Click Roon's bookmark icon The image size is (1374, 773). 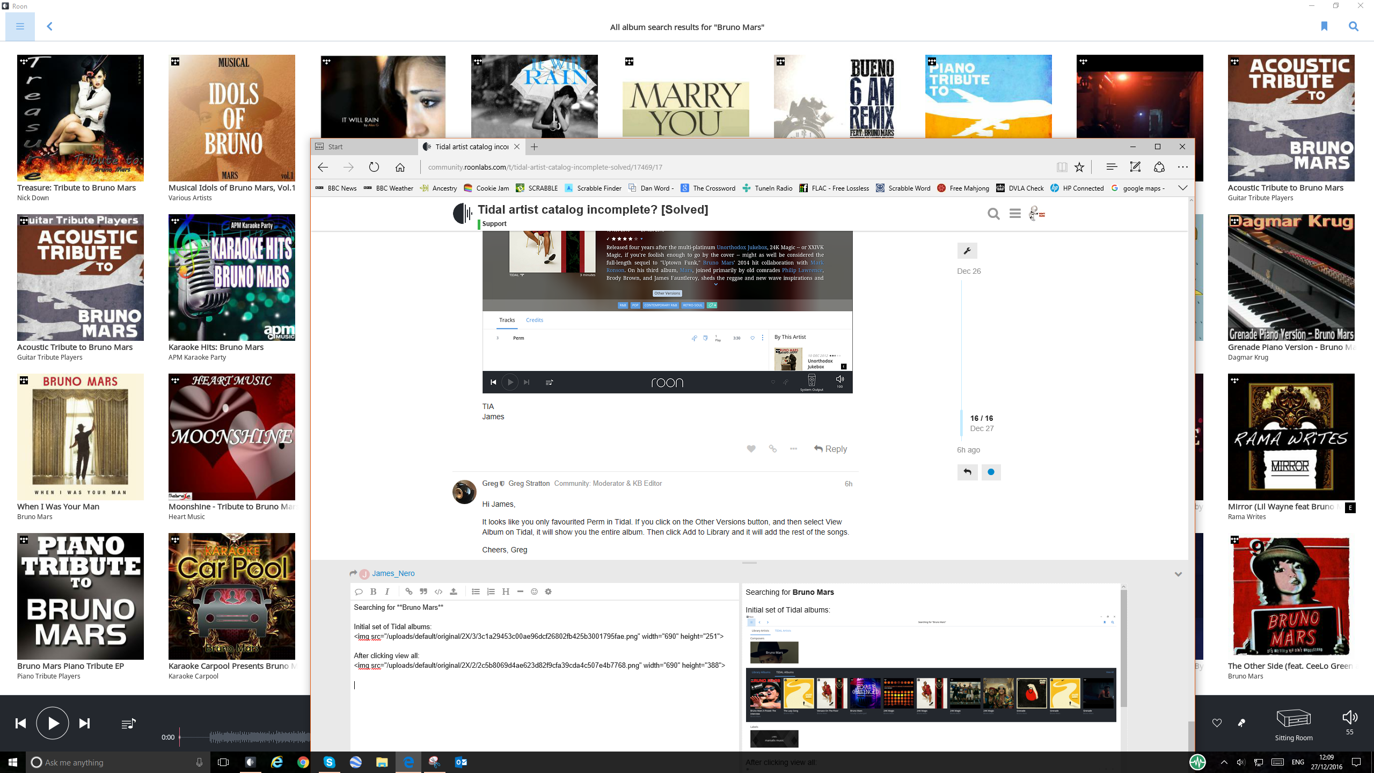tap(1324, 26)
